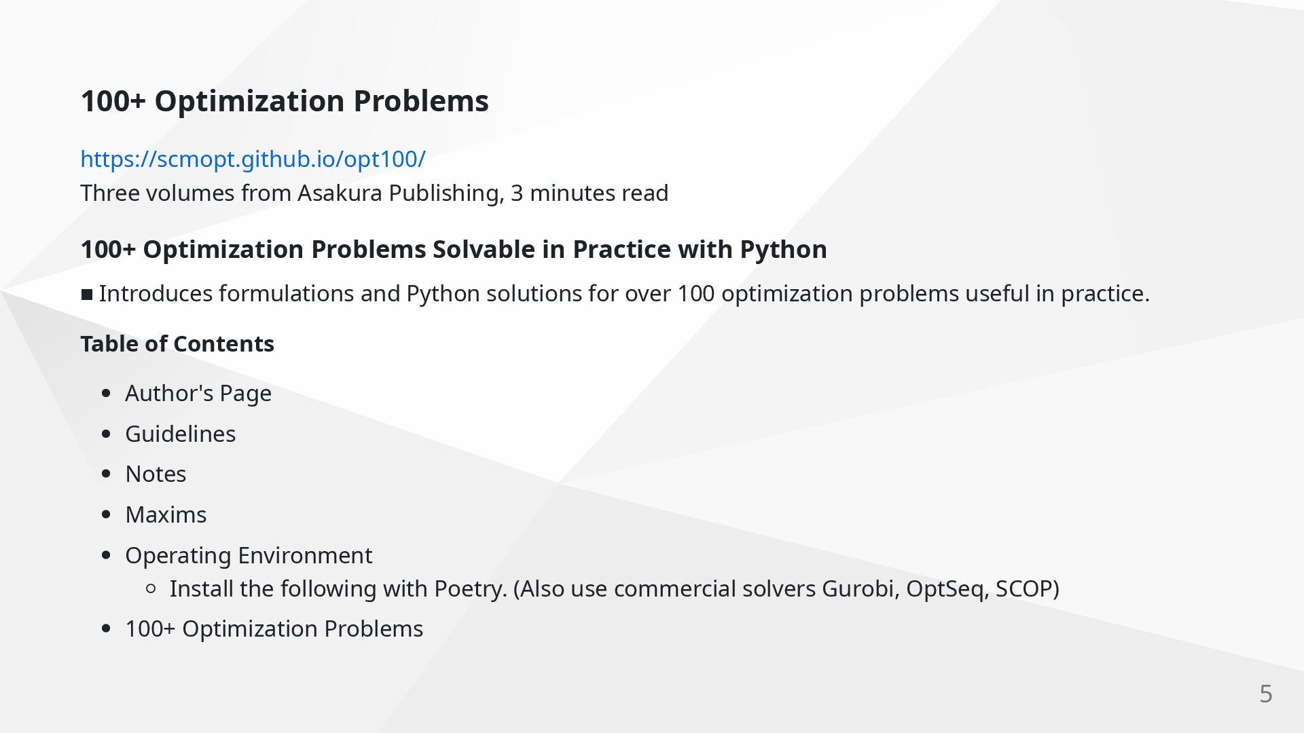Select the Operating Environment contents item
This screenshot has height=733, width=1304.
click(x=249, y=556)
